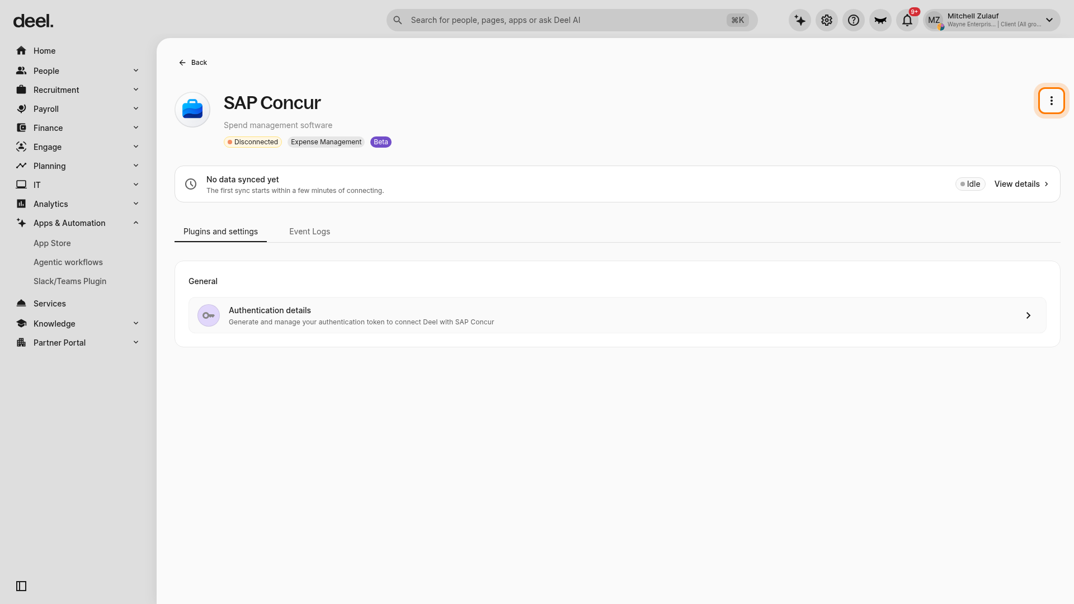Click the ⌘K shortcut hint
The width and height of the screenshot is (1074, 604).
click(738, 20)
